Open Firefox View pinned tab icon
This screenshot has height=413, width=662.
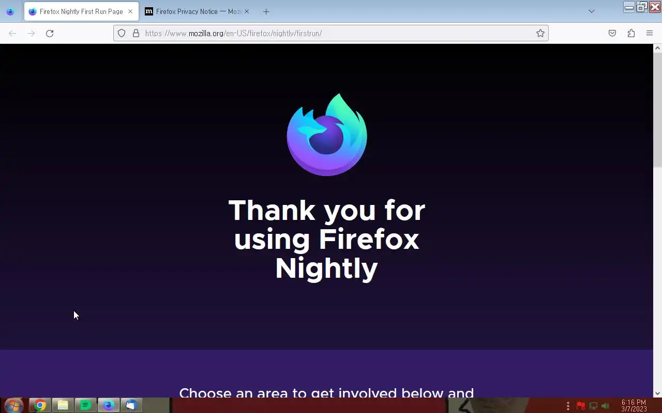pyautogui.click(x=10, y=11)
